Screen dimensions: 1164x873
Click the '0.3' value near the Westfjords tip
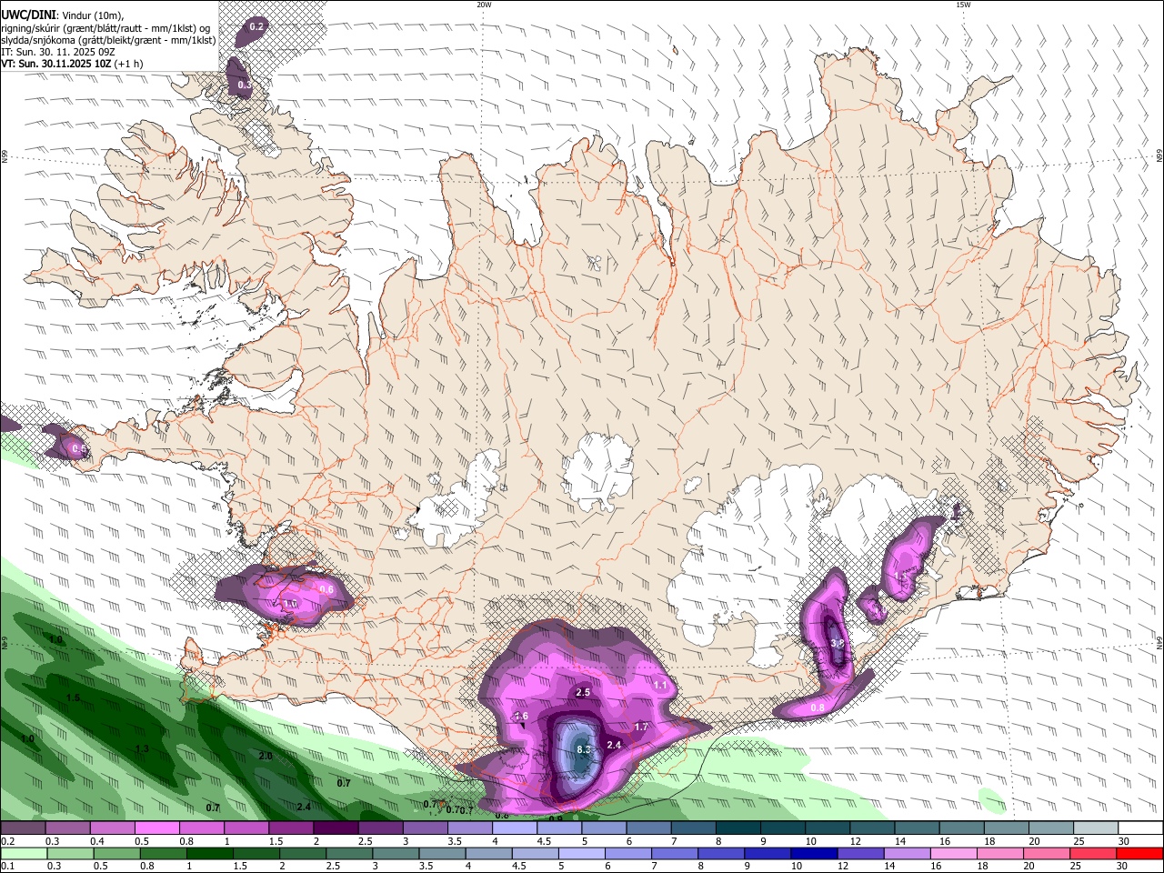tap(244, 85)
